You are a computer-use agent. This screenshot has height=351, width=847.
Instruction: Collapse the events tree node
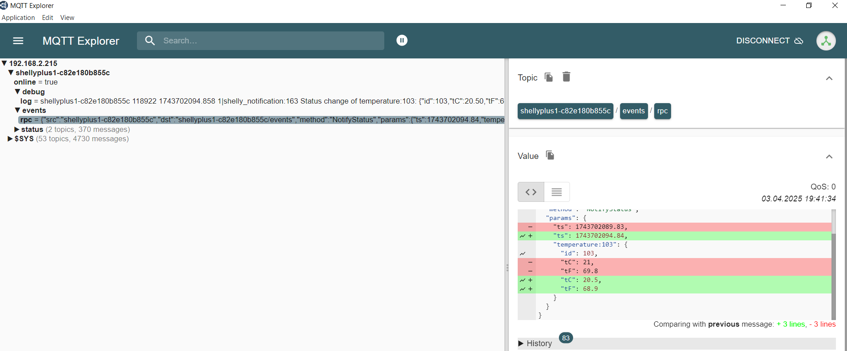point(17,110)
